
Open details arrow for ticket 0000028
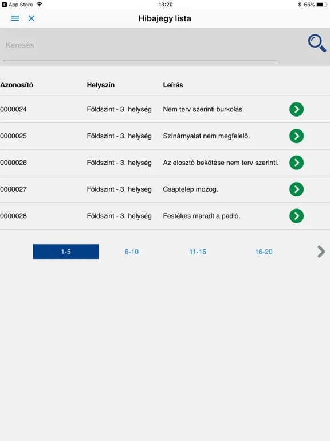coord(296,216)
